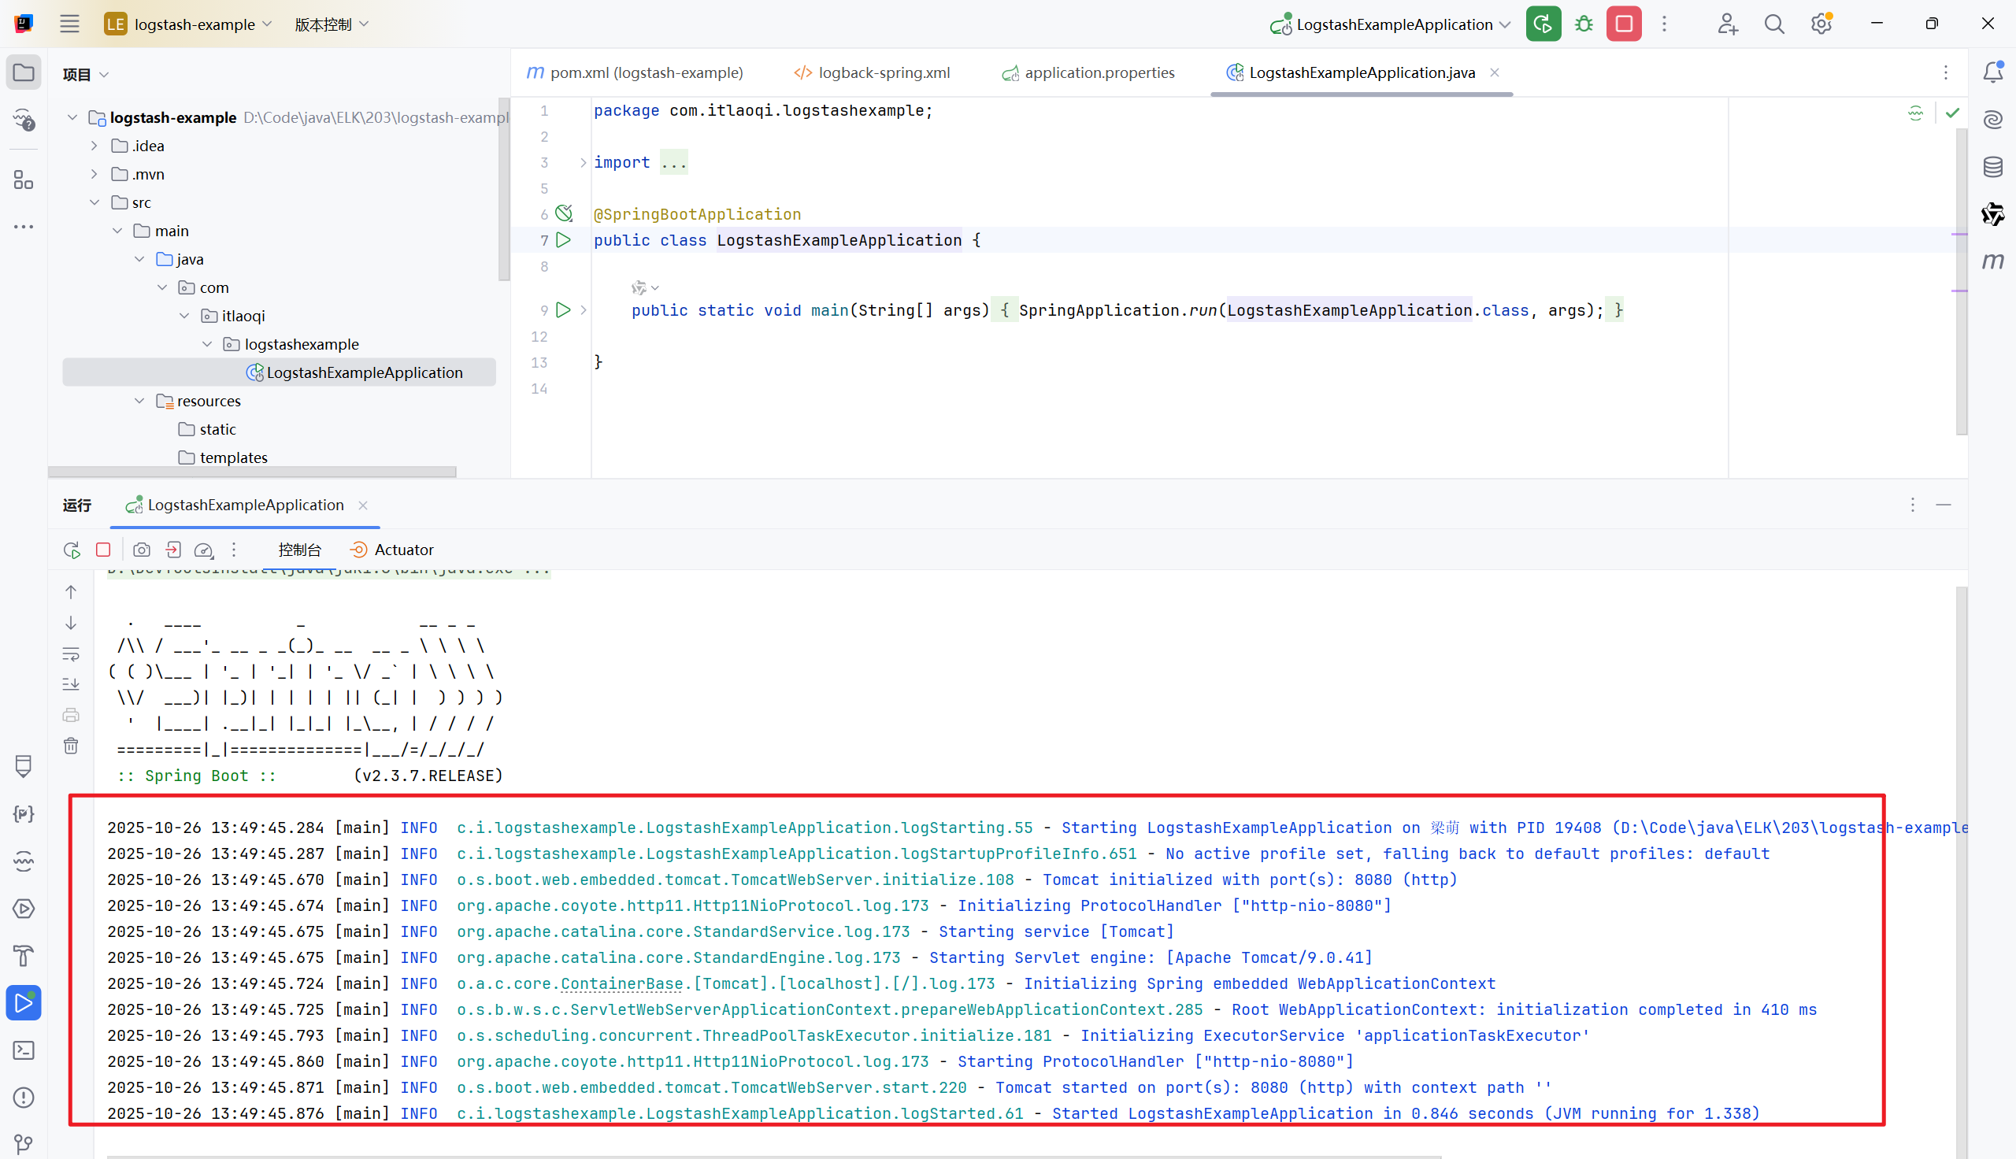The image size is (2016, 1159).
Task: Collapse the resources folder in tree
Action: tap(139, 402)
